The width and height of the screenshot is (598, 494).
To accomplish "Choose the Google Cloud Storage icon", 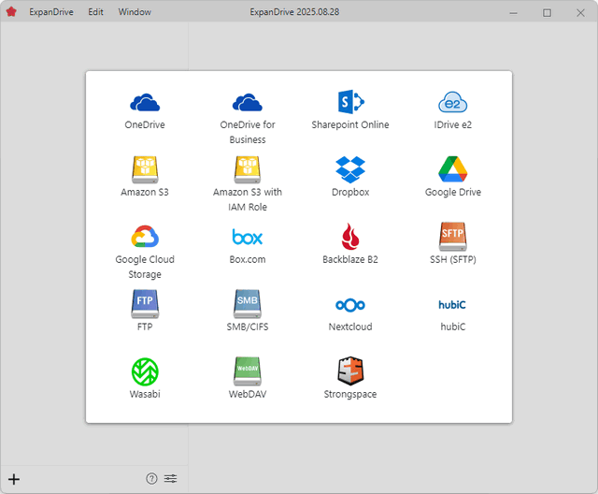I will pyautogui.click(x=145, y=237).
